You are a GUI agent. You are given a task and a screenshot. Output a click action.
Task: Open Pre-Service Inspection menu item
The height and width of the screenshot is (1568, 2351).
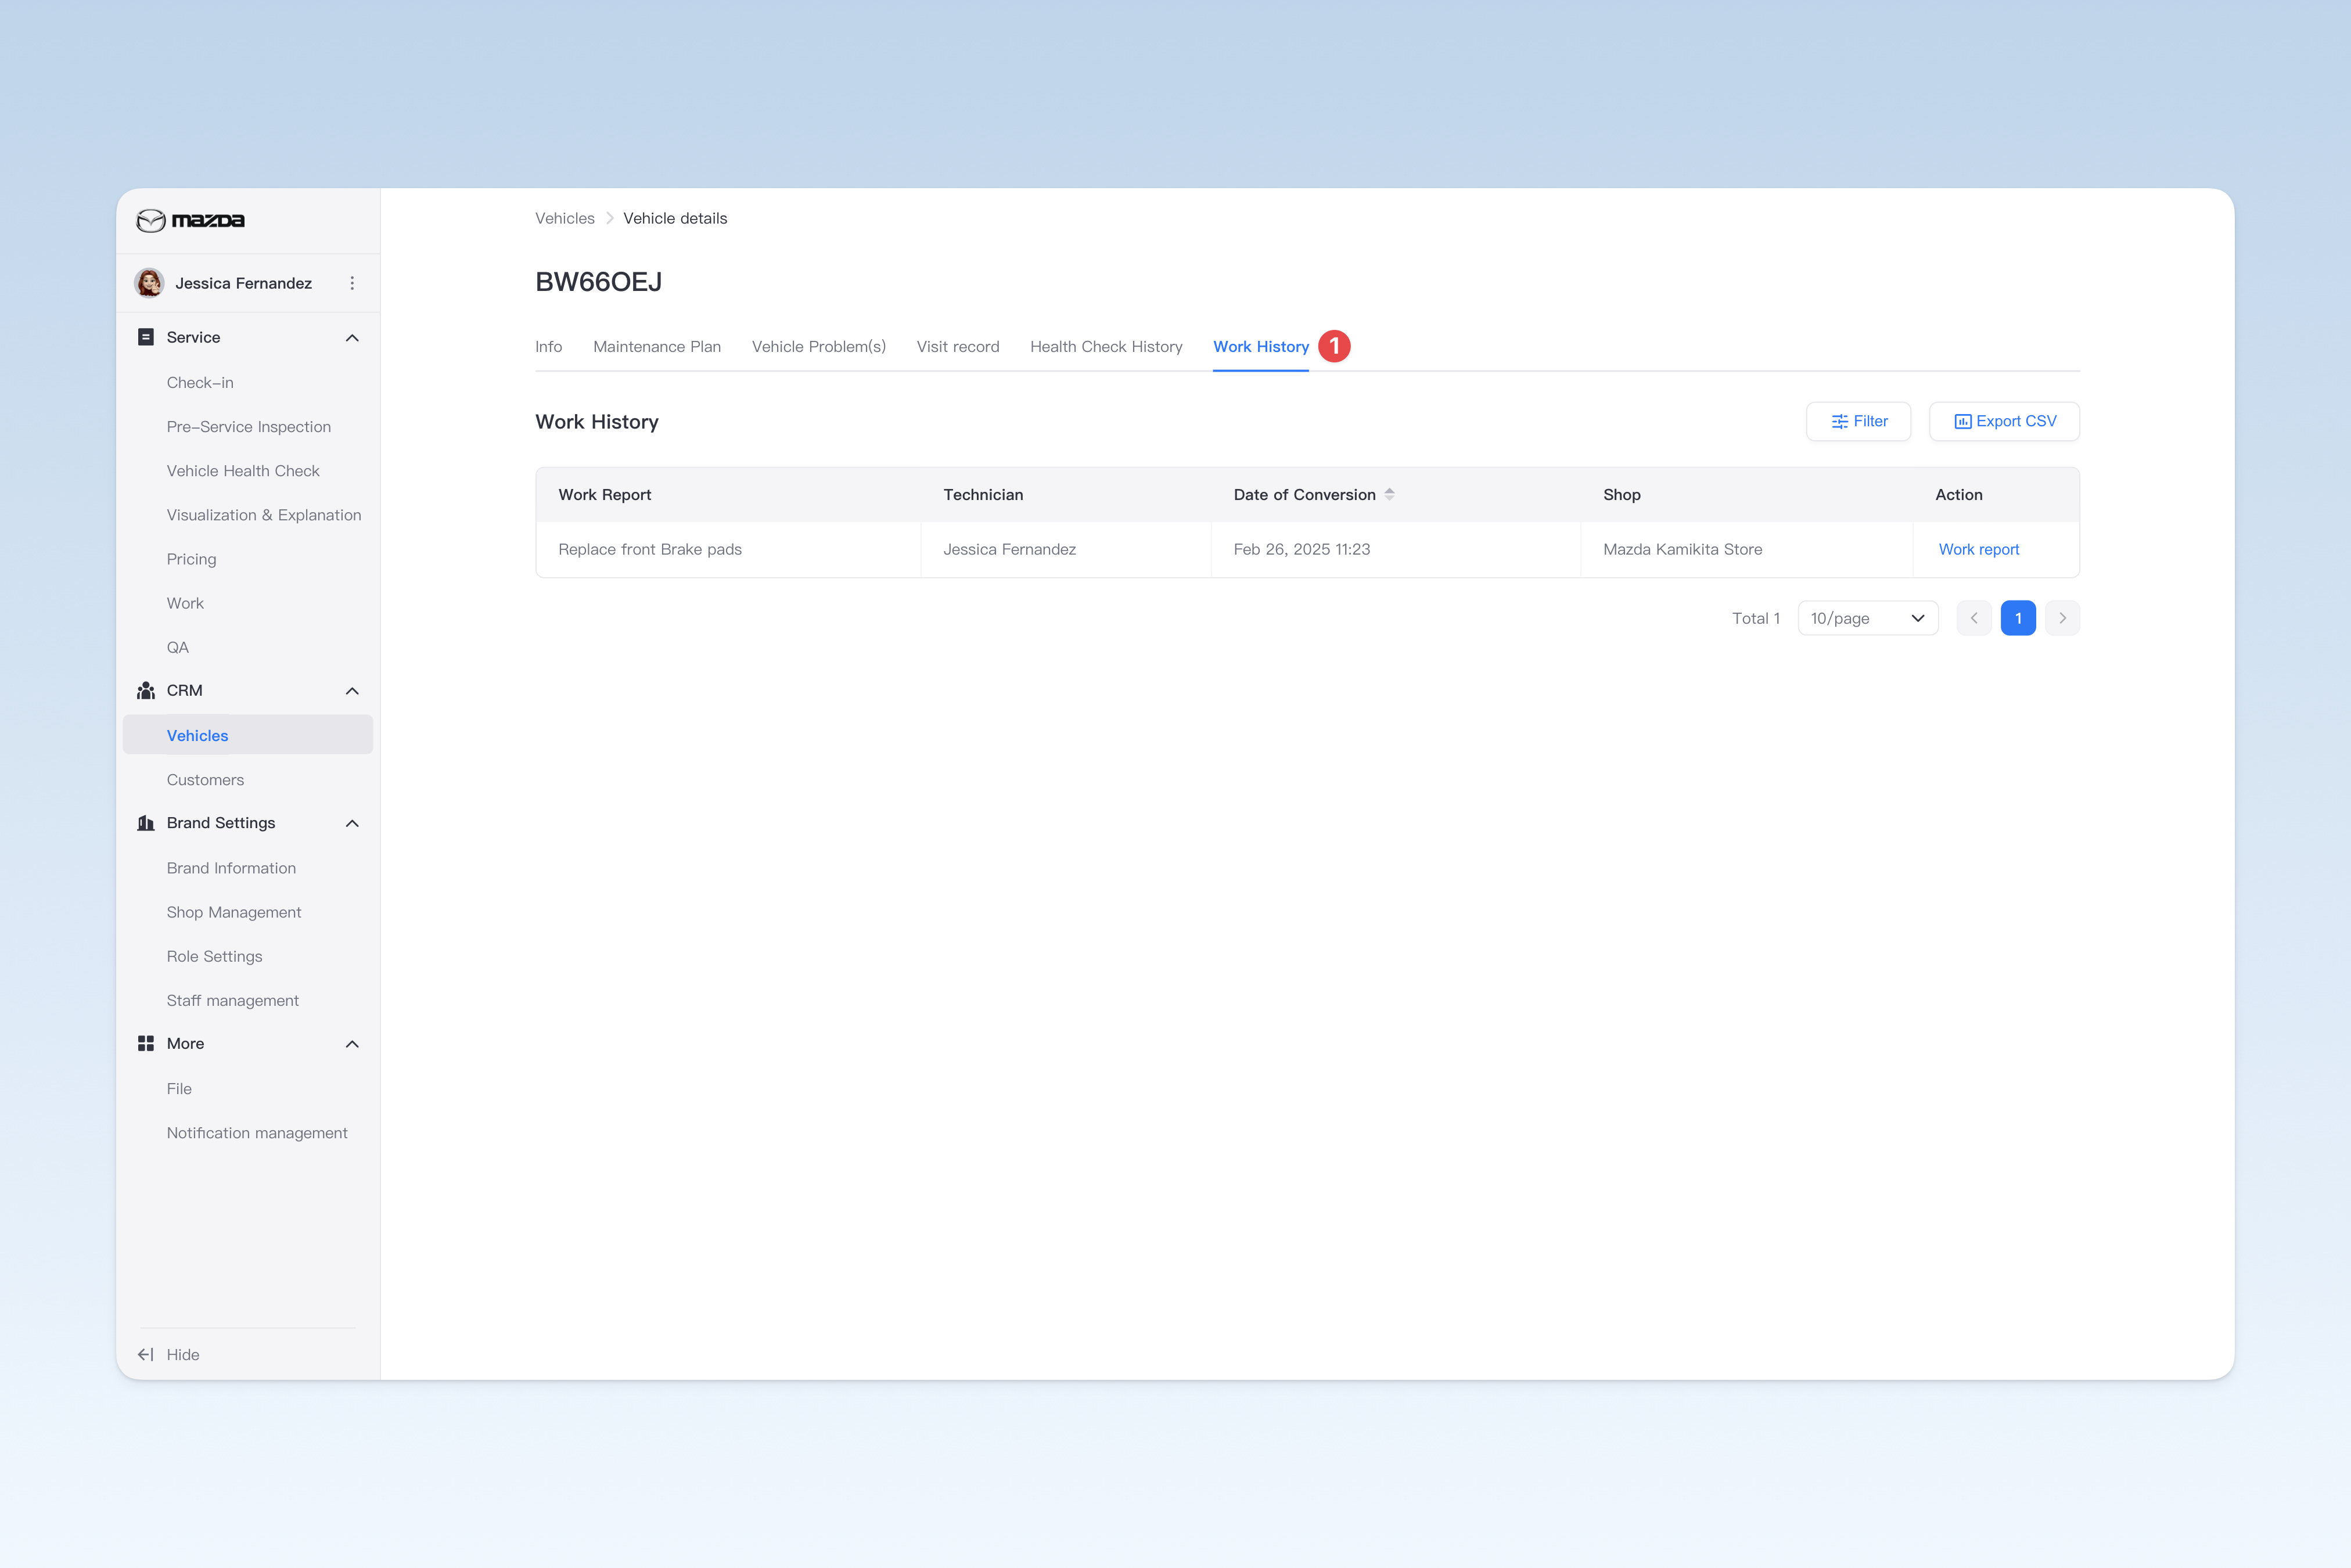click(x=248, y=427)
